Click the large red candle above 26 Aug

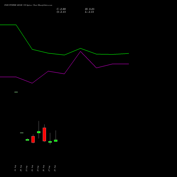coord(44,135)
